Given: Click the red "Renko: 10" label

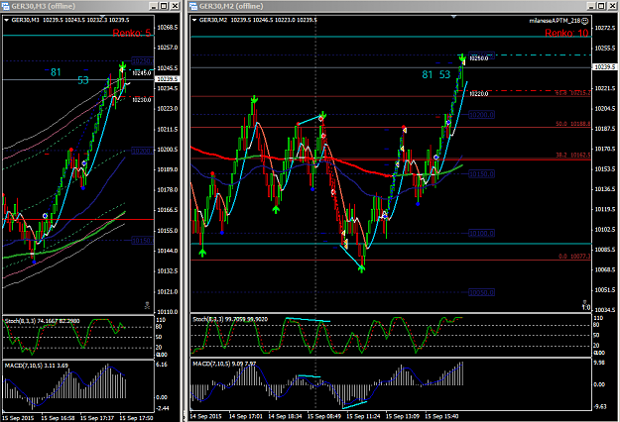Looking at the screenshot, I should 566,33.
